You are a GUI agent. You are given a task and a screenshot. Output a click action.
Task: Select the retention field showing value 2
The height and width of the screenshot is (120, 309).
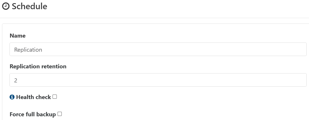click(158, 80)
